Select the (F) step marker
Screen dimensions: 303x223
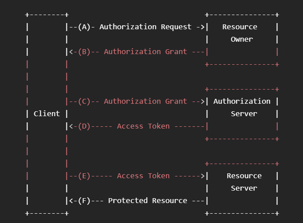tap(84, 201)
